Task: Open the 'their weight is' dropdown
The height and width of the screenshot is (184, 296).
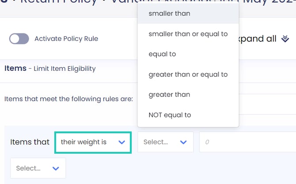Action: 93,142
